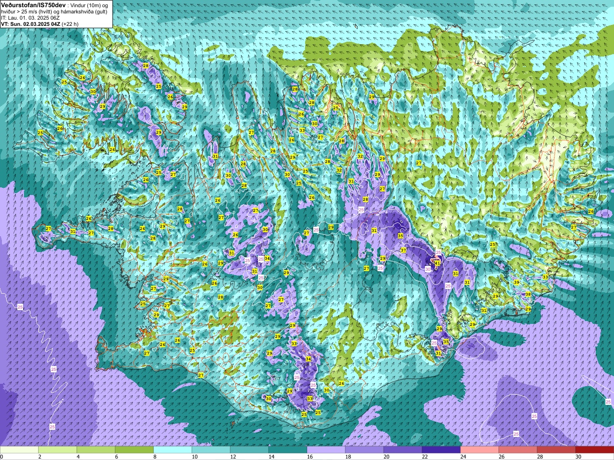Click the white contour label showing 30
The image size is (614, 460).
(428, 269)
